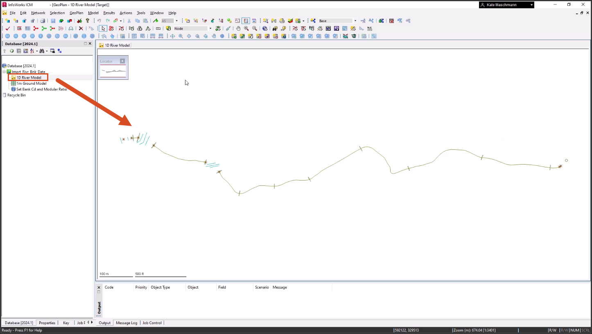Screen dimensions: 592x334
Task: Open the find options dropdown arrow in Database panel
Action: [x=47, y=51]
